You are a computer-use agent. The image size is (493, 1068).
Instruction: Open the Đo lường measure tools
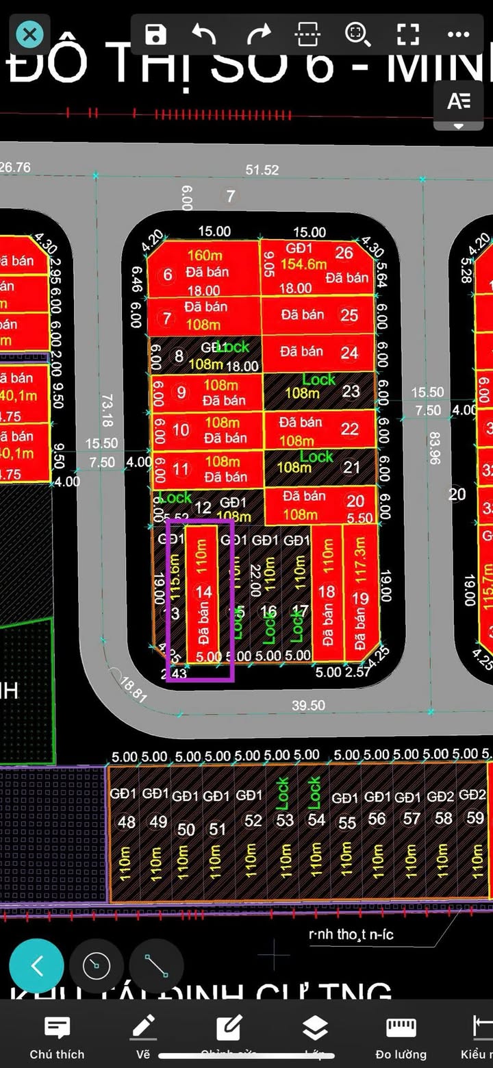click(401, 1037)
